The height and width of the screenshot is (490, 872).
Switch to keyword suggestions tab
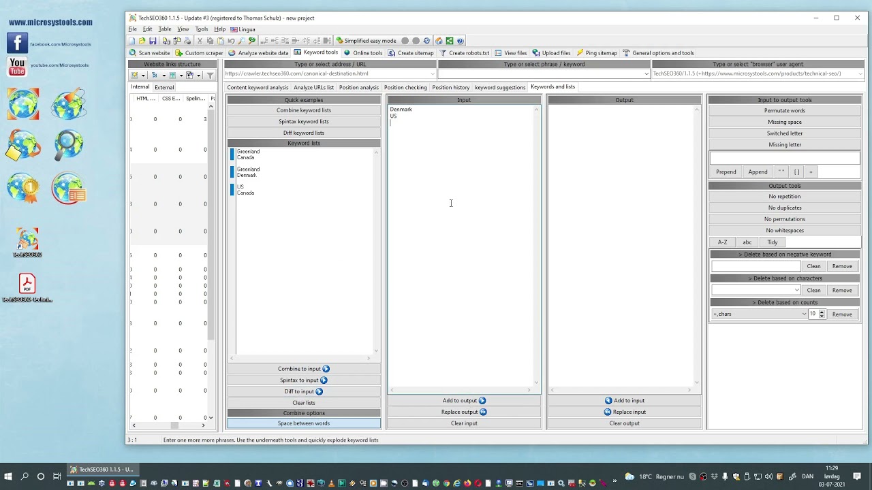tap(500, 87)
